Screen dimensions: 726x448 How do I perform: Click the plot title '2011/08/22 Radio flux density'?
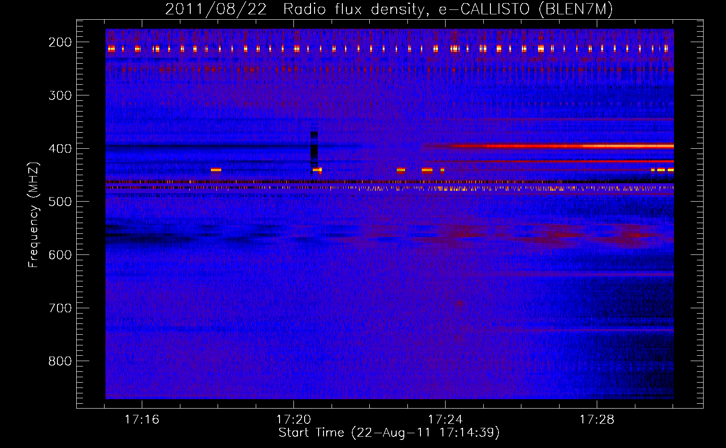pyautogui.click(x=389, y=9)
